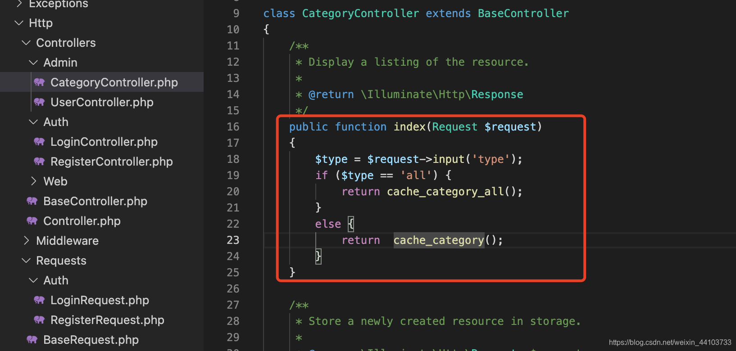The height and width of the screenshot is (351, 736).
Task: Click the if keyword on line 19
Action: pyautogui.click(x=322, y=175)
